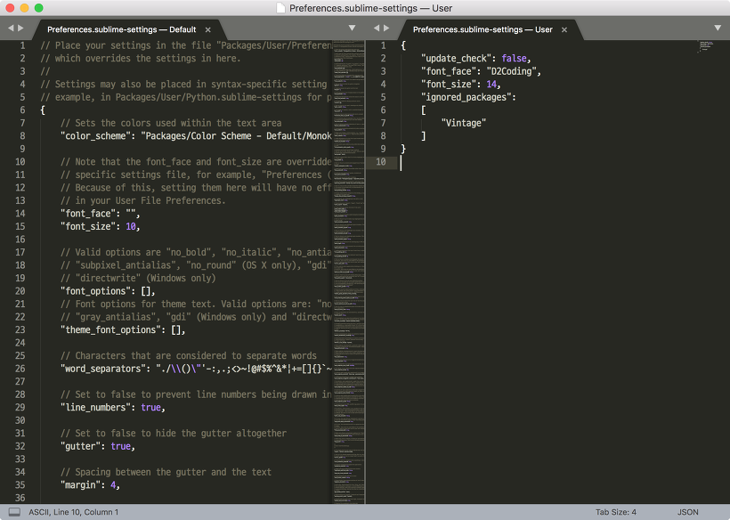Click the "line_numbers" key
This screenshot has height=520, width=730.
[95, 408]
